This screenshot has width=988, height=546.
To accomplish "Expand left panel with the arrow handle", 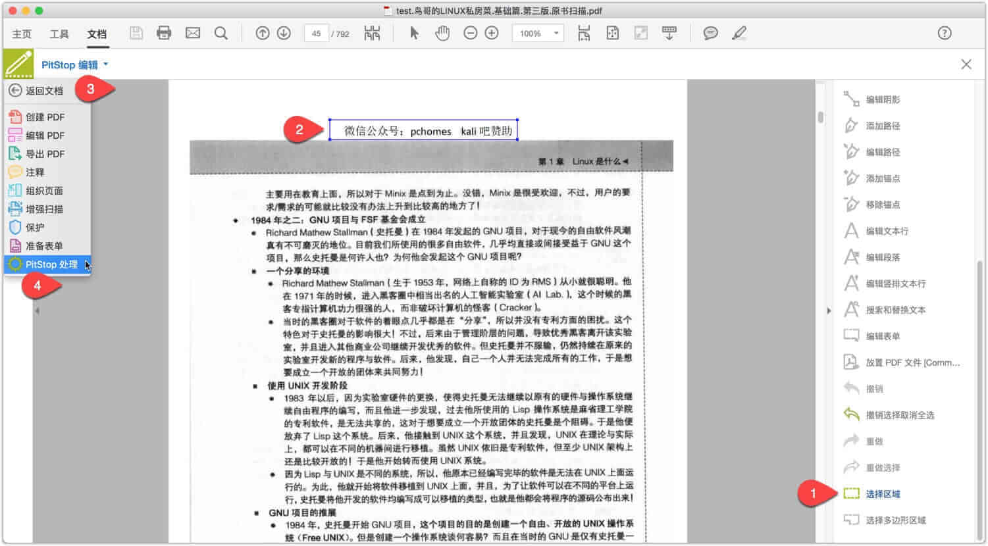I will [37, 310].
